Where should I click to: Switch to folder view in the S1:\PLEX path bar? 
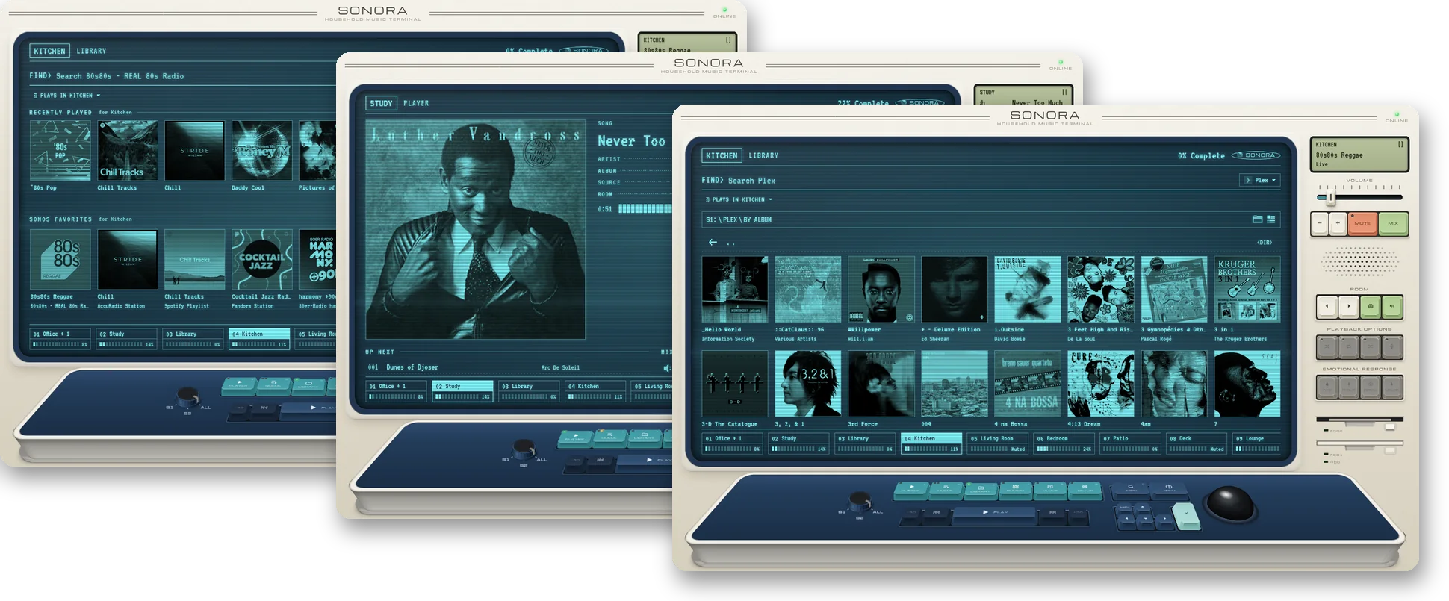[x=1257, y=219]
